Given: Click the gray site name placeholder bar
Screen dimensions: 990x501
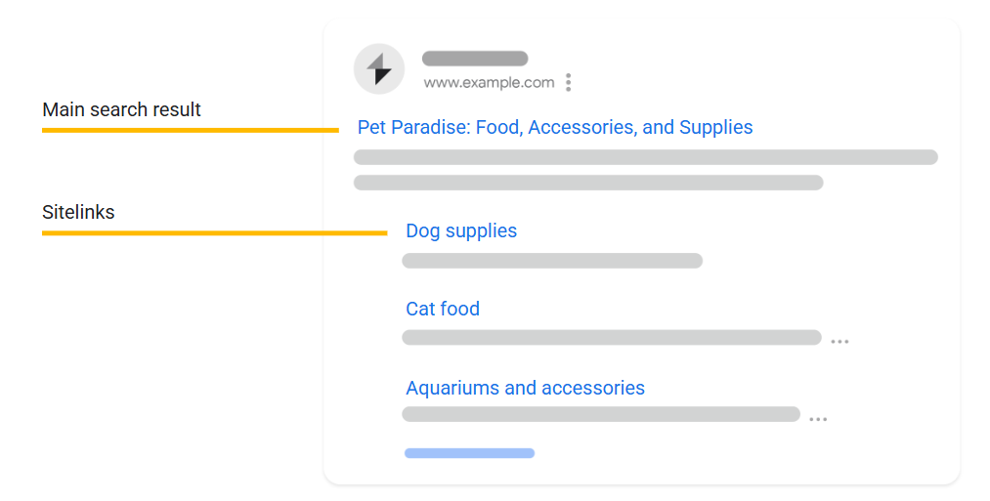Looking at the screenshot, I should click(475, 59).
